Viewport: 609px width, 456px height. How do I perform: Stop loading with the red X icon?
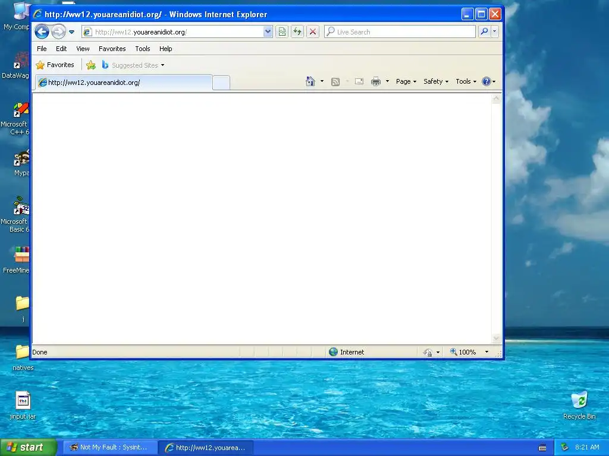(313, 32)
